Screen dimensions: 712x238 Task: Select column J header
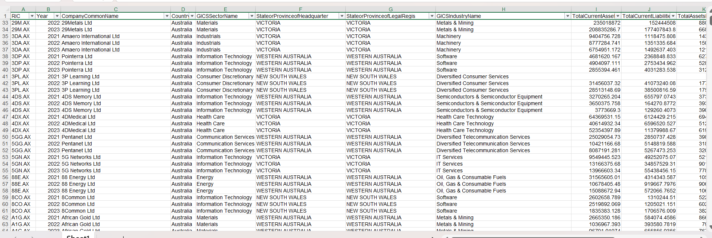pos(649,9)
